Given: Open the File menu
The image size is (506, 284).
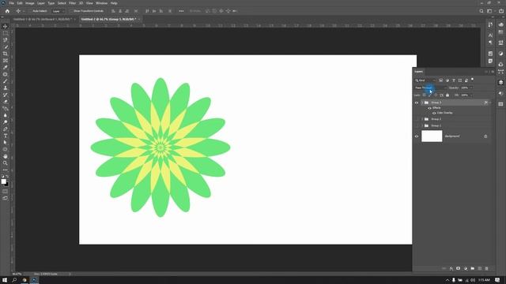Looking at the screenshot, I should (x=11, y=3).
